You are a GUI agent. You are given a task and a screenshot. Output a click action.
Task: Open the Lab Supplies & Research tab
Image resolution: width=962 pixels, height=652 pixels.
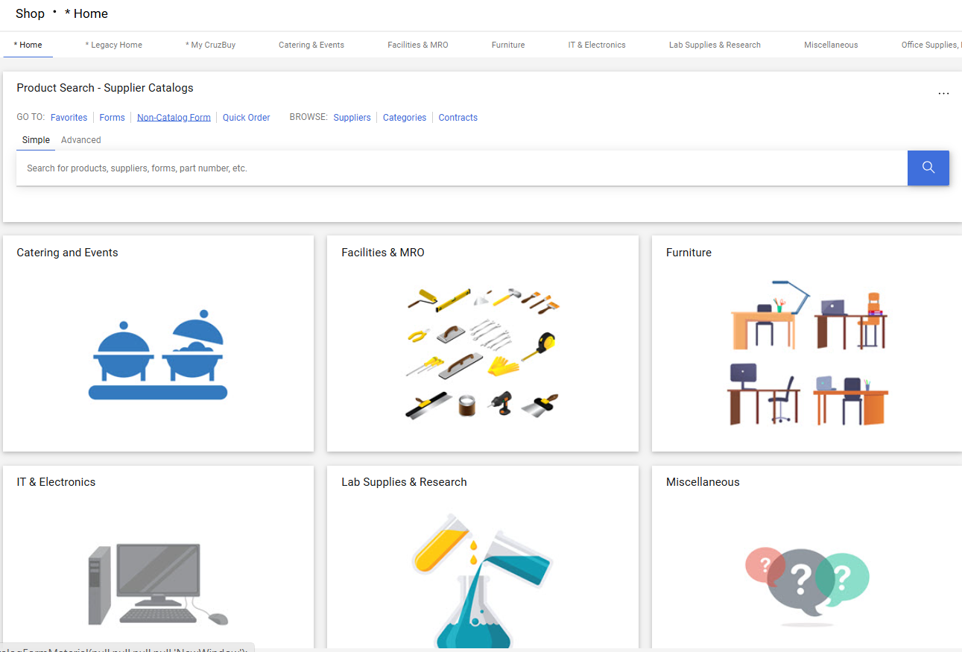click(715, 45)
